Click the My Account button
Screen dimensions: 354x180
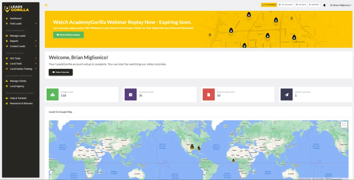pos(286,5)
